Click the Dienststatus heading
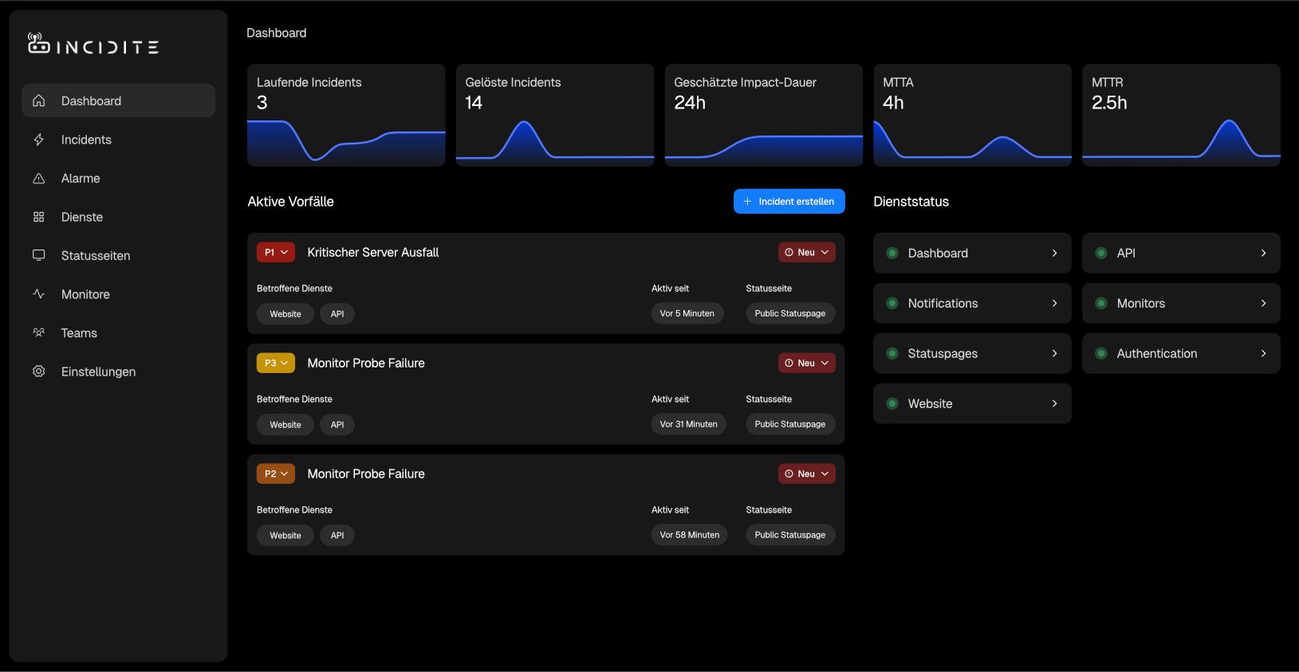 tap(911, 202)
